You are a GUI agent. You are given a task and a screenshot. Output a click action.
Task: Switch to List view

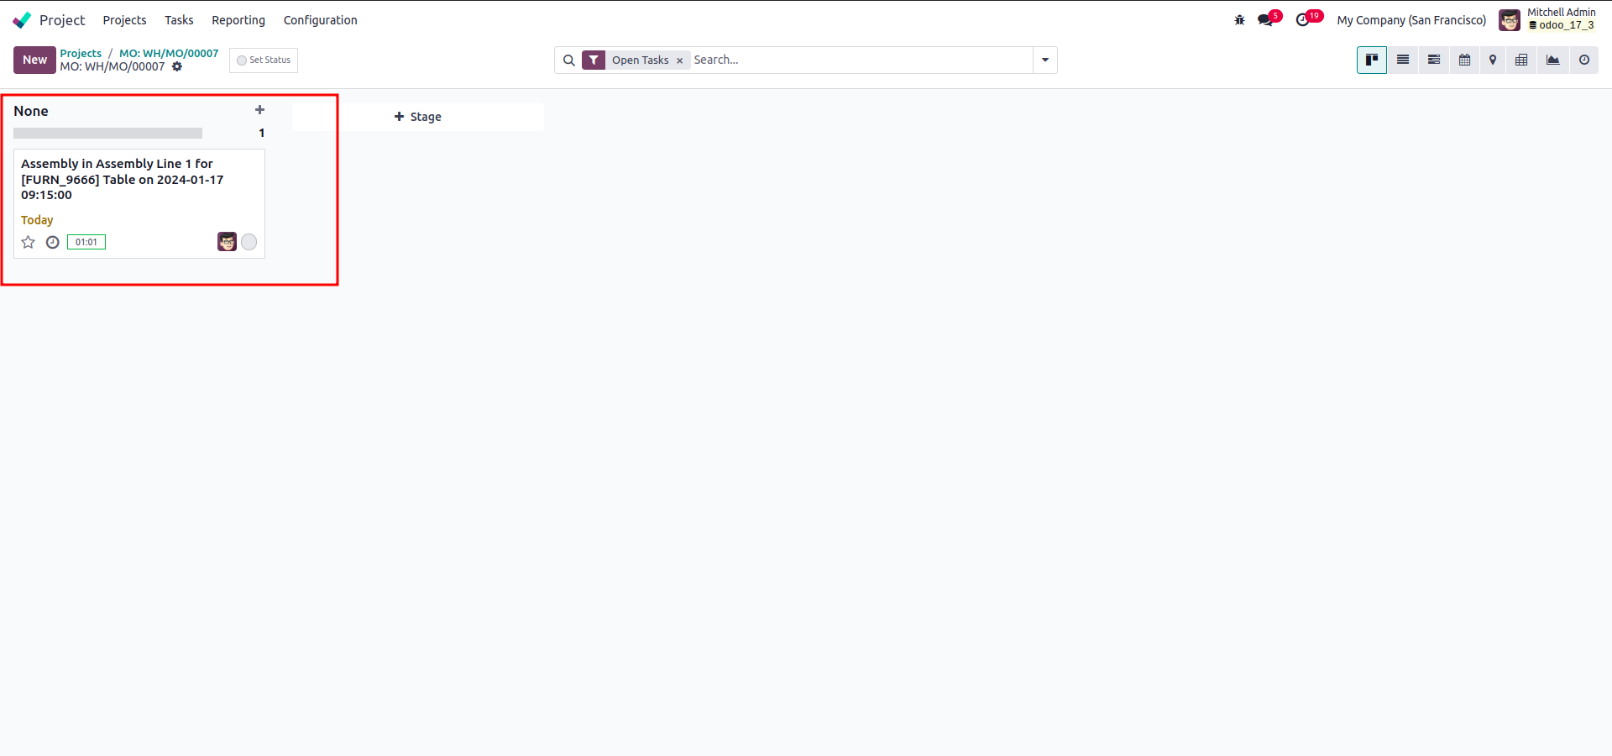click(x=1403, y=60)
